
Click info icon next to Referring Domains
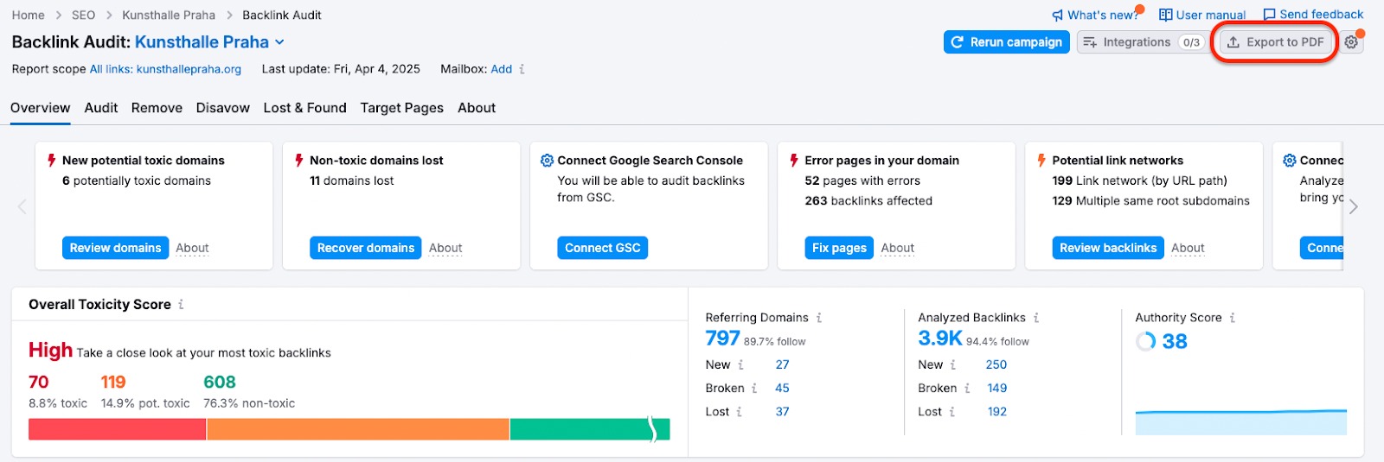point(819,318)
